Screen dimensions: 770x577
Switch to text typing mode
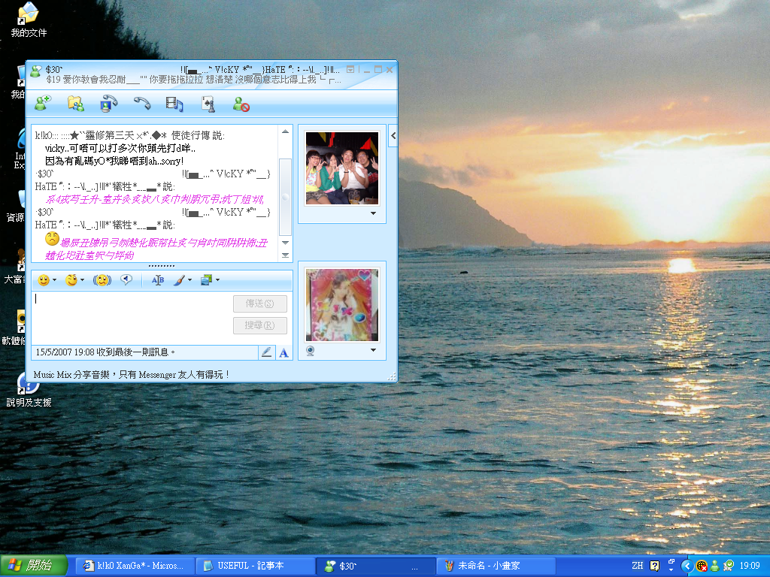click(283, 352)
